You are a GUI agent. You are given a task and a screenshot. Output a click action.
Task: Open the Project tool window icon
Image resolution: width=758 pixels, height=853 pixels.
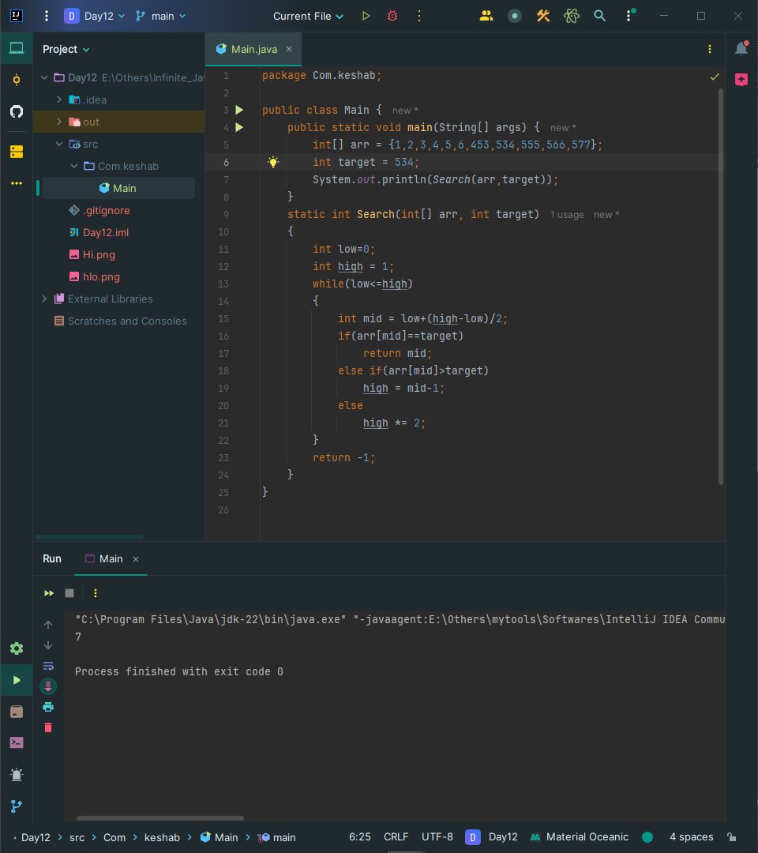[x=17, y=48]
